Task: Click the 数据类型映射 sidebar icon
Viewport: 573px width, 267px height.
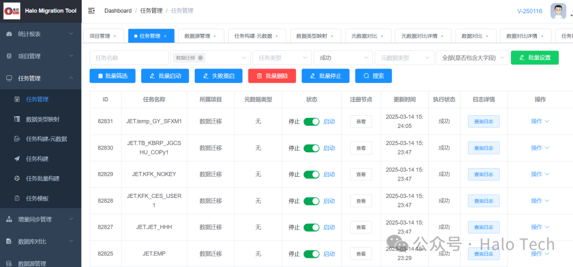Action: pos(17,119)
